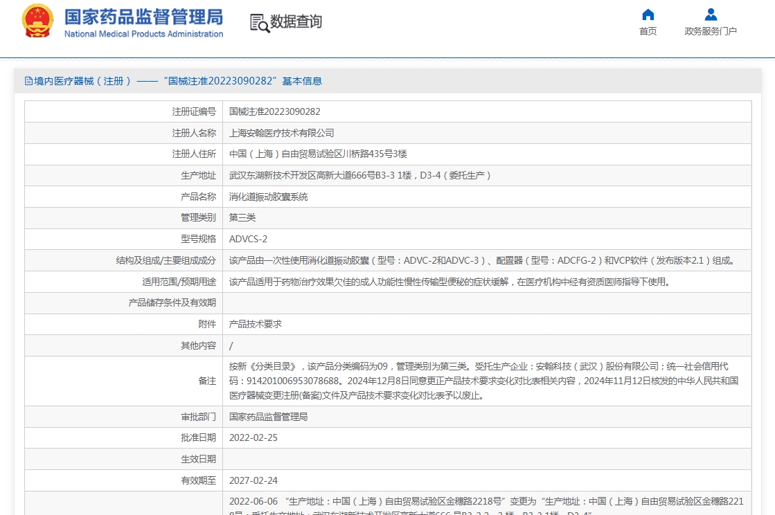Select the 生产地址 row label
The width and height of the screenshot is (775, 515).
[x=198, y=176]
